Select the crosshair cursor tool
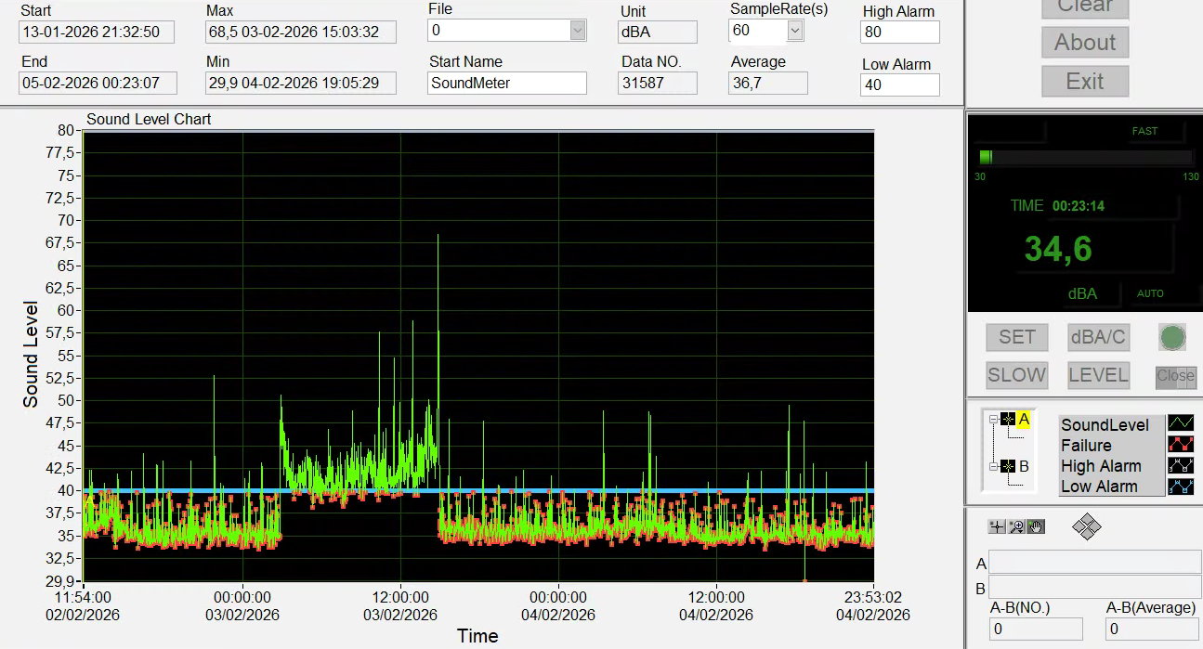The height and width of the screenshot is (649, 1203). pyautogui.click(x=997, y=526)
